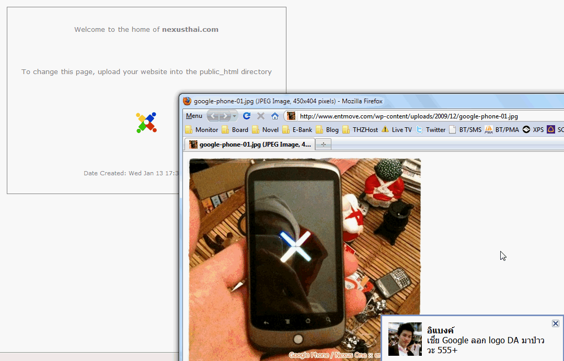Viewport: 564px width, 361px height.
Task: Click the nexusthai.com bold text
Action: (190, 29)
